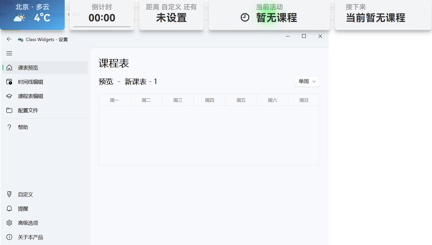Open the 课表预览 navigation item
Screen dimensions: 432x245
pyautogui.click(x=45, y=68)
